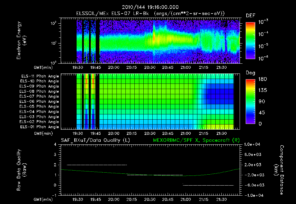Click the 180 value on Deg scale
The height and width of the screenshot is (204, 296).
[x=262, y=79]
